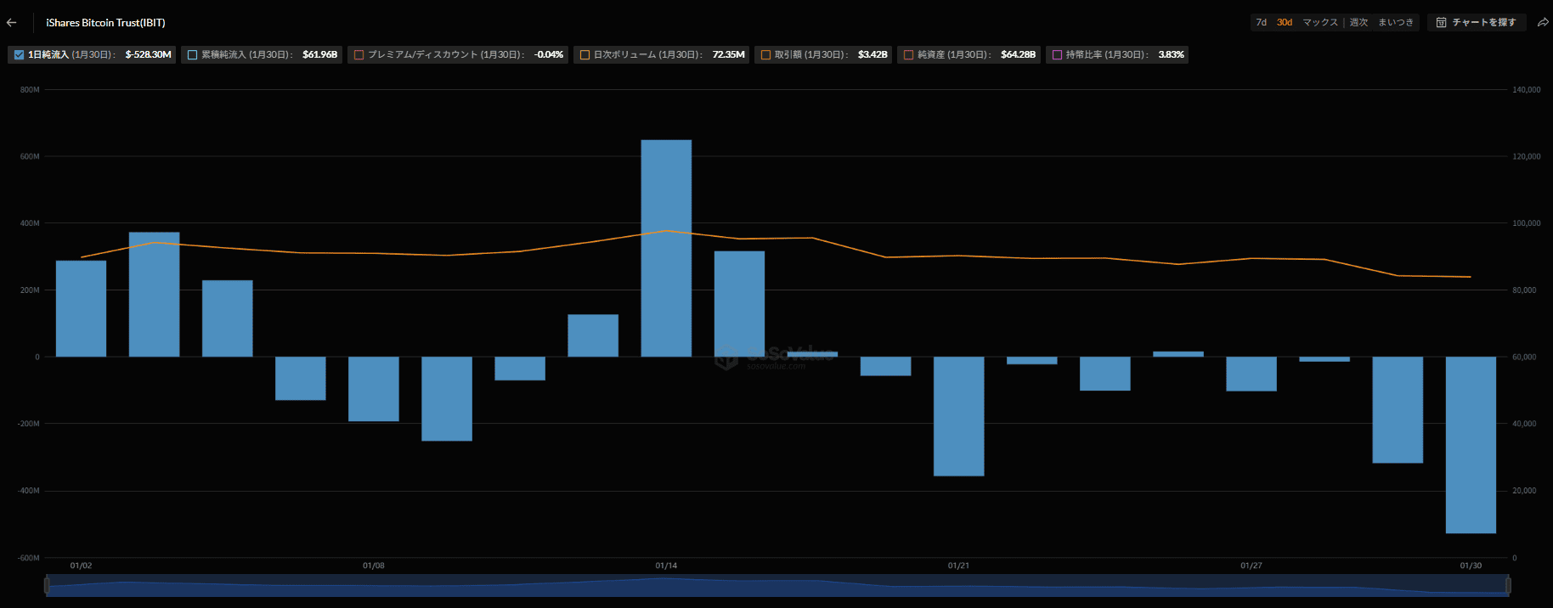Switch to the 7d time range
This screenshot has height=608, width=1553.
[1261, 23]
